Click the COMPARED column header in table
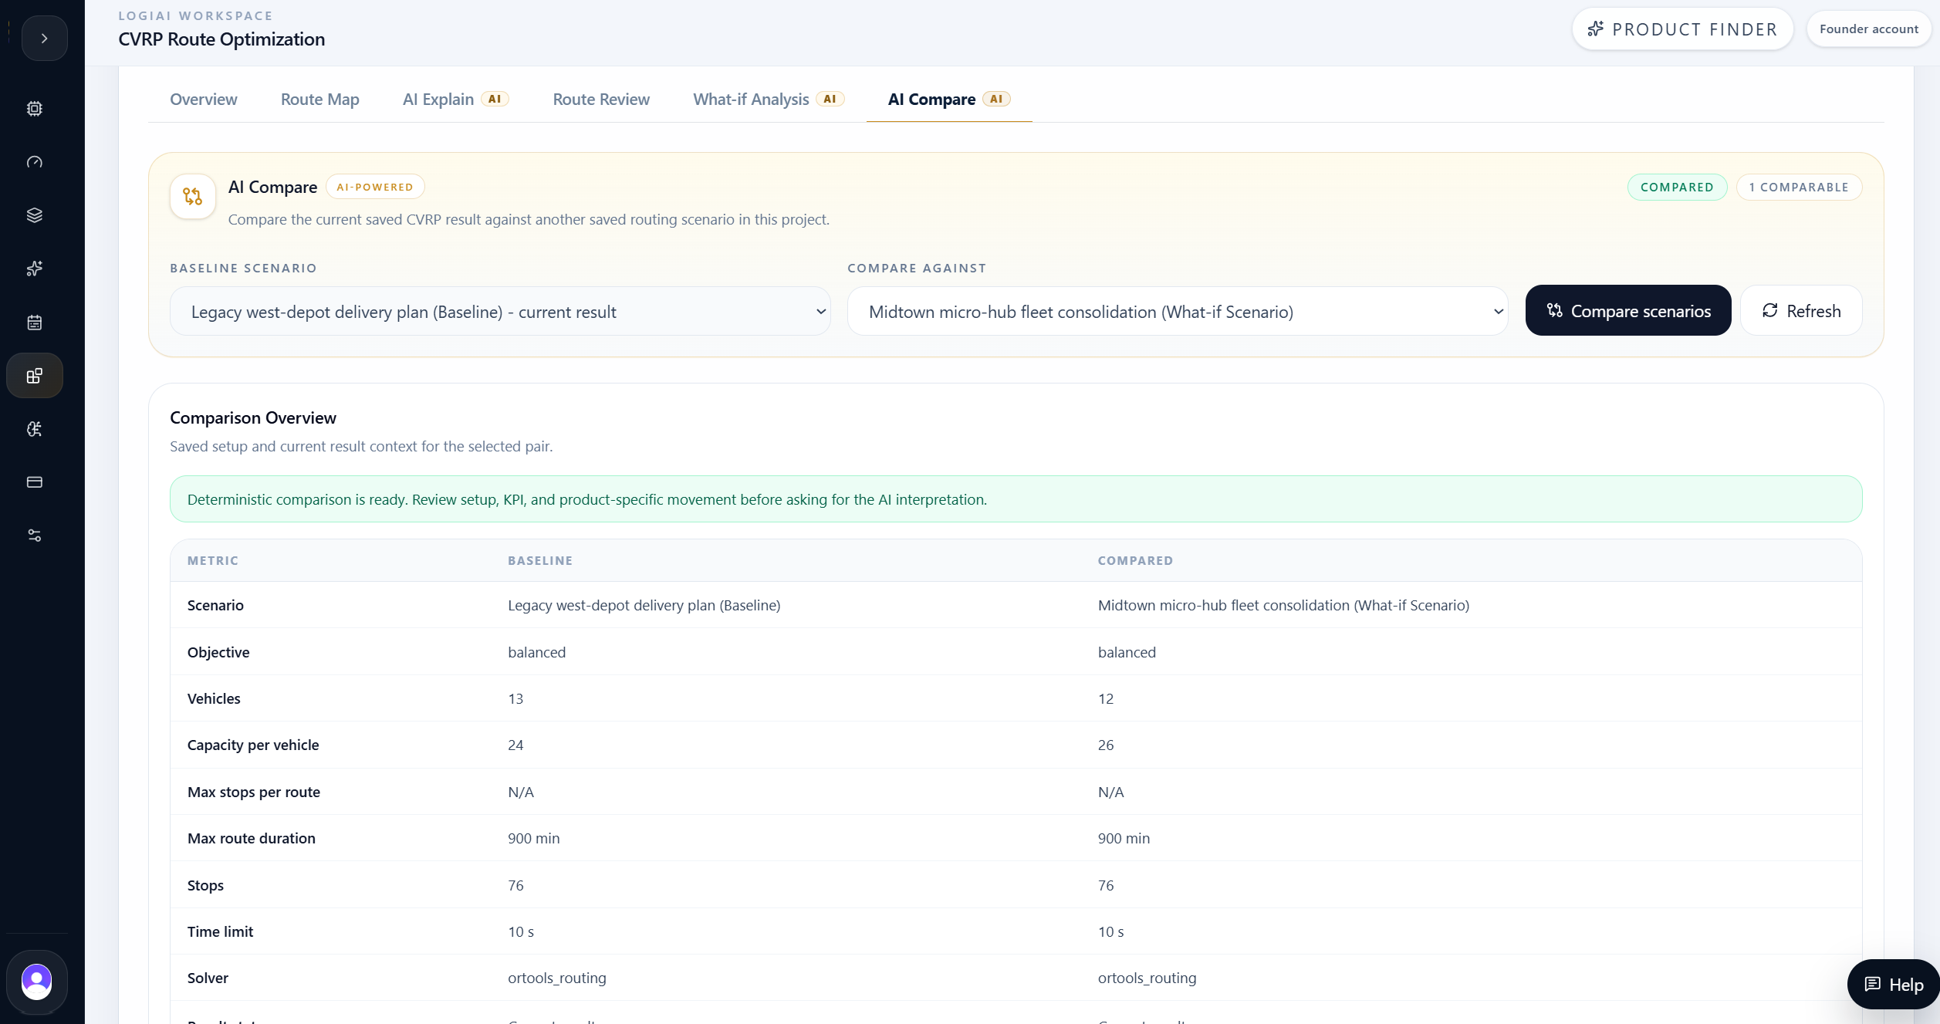This screenshot has width=1940, height=1024. coord(1135,561)
